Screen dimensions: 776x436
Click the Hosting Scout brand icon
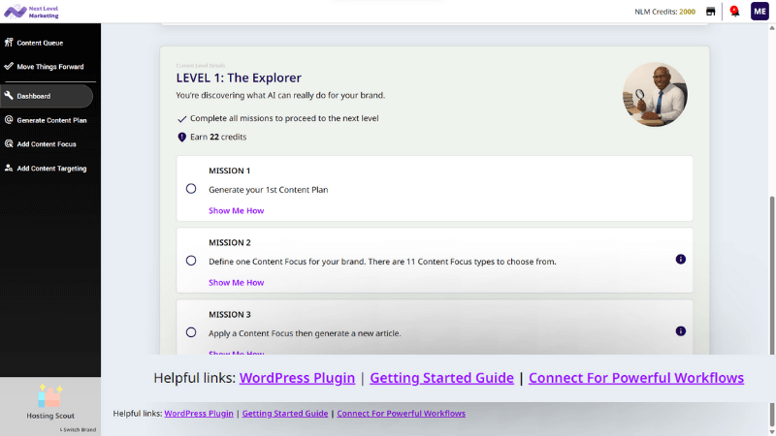49,395
